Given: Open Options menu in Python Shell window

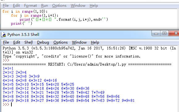Looking at the screenshot, I should (61, 42).
